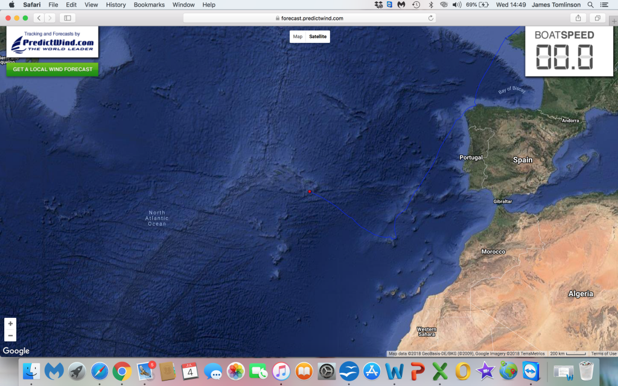Open Finder from the Dock
Screen dimensions: 618x386
(31, 371)
